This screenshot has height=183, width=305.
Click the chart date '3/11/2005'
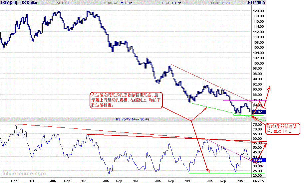click(256, 3)
